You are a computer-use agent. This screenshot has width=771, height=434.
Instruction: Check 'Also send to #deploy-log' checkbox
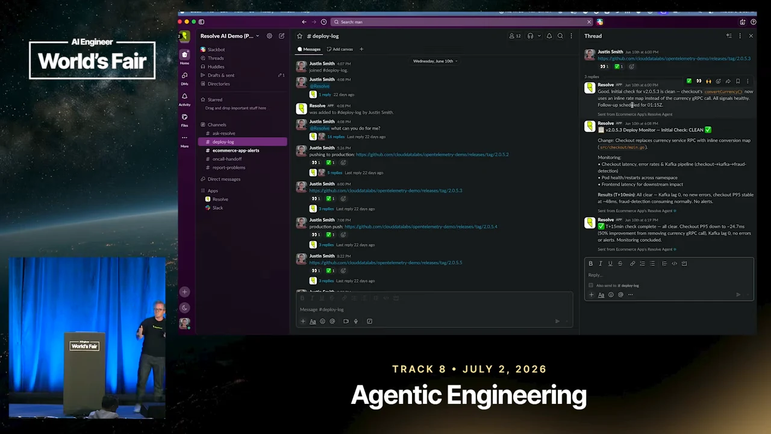click(x=591, y=286)
